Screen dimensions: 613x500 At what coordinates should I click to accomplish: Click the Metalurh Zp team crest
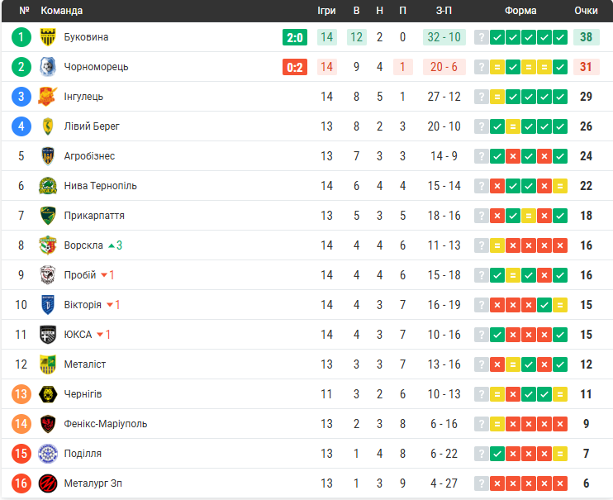point(47,483)
